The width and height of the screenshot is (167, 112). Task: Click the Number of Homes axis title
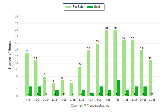click(x=10, y=55)
